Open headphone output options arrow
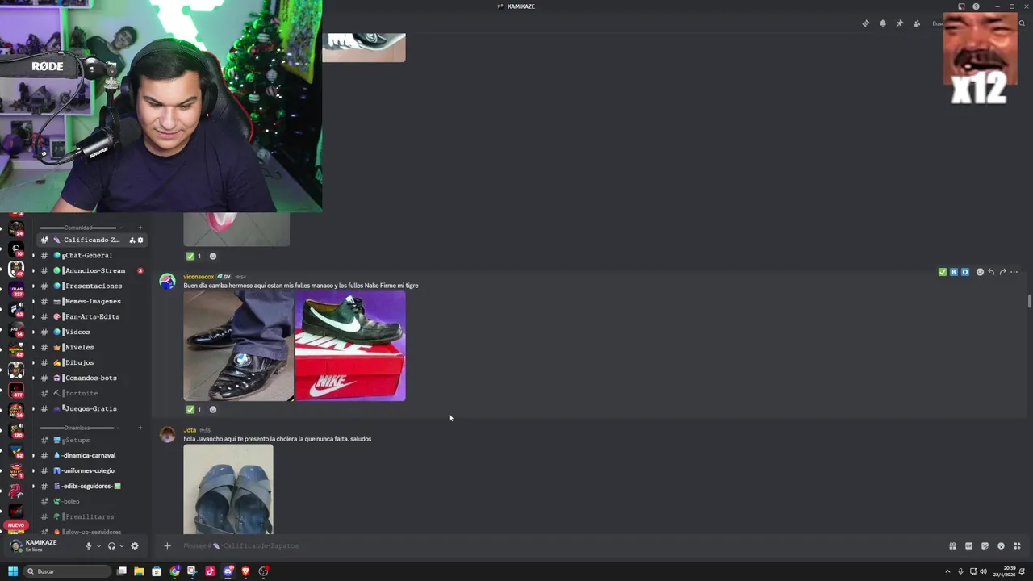Image resolution: width=1033 pixels, height=581 pixels. [122, 545]
